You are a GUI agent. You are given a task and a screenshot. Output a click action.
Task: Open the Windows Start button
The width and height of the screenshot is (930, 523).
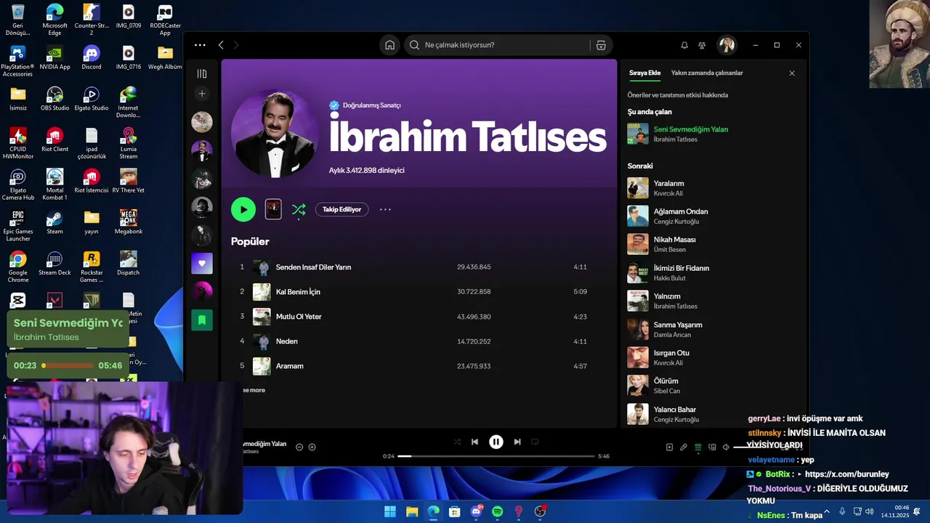click(390, 511)
